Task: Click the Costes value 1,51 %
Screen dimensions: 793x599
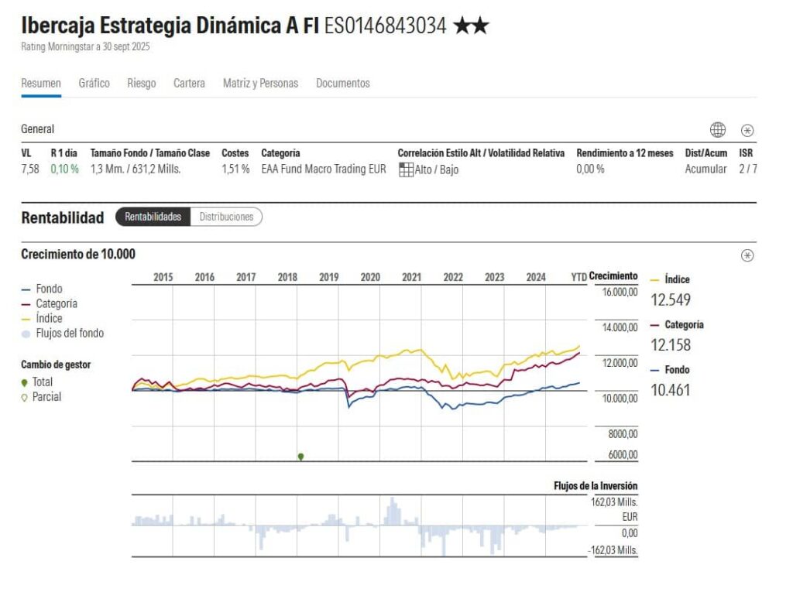Action: 235,169
